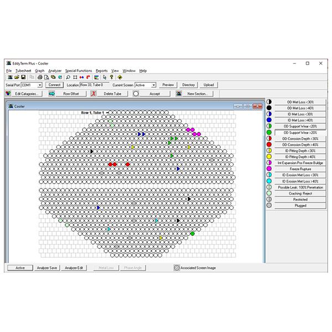The image size is (332, 332).
Task: Click the cyan arrow Row Offset icon
Action: click(x=51, y=94)
